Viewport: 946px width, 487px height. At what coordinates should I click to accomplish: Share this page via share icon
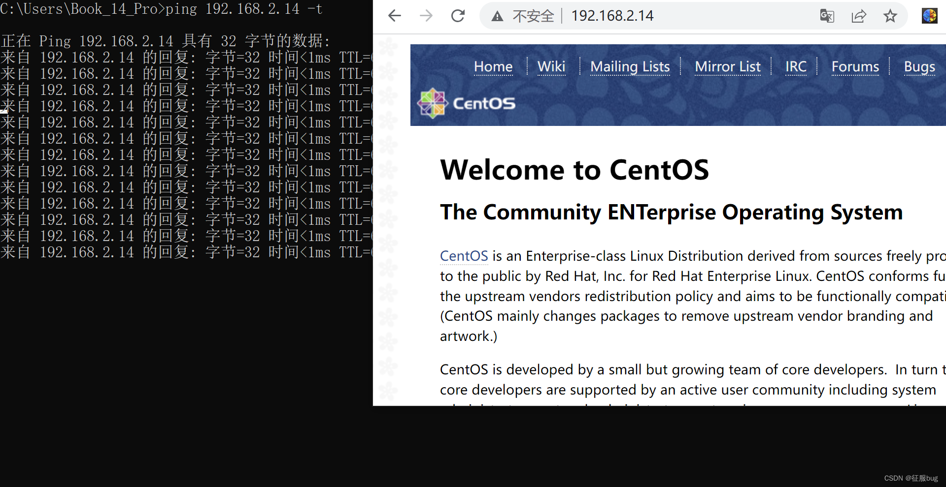[x=859, y=16]
